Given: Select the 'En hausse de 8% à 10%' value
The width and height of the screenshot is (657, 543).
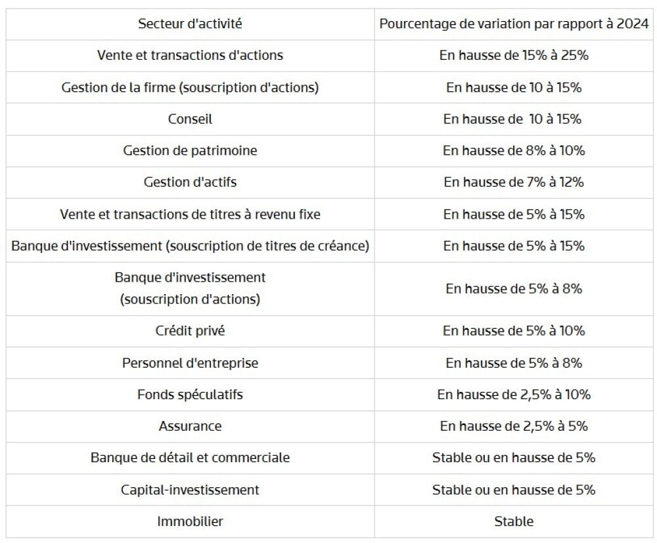Looking at the screenshot, I should click(514, 151).
